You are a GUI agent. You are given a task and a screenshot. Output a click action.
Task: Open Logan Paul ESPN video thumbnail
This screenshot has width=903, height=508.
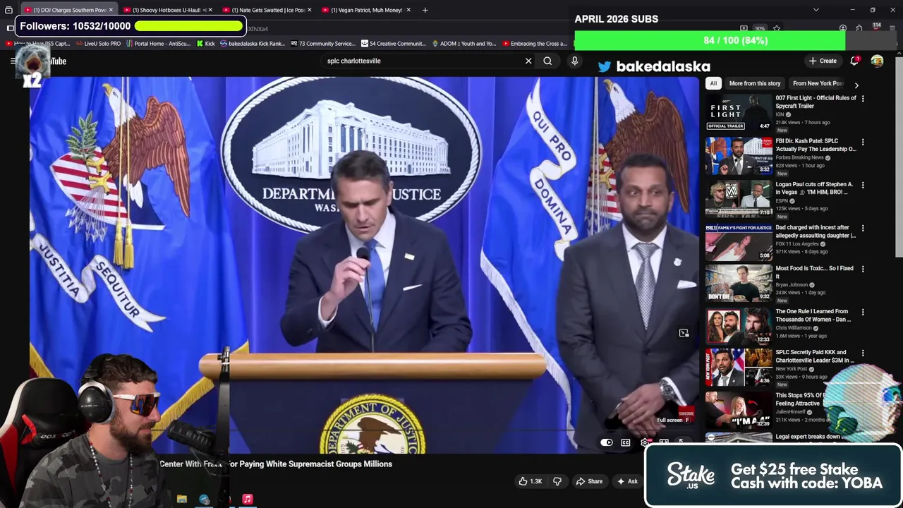pyautogui.click(x=739, y=198)
